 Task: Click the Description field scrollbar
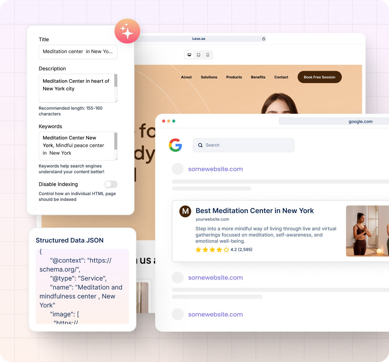click(x=116, y=81)
